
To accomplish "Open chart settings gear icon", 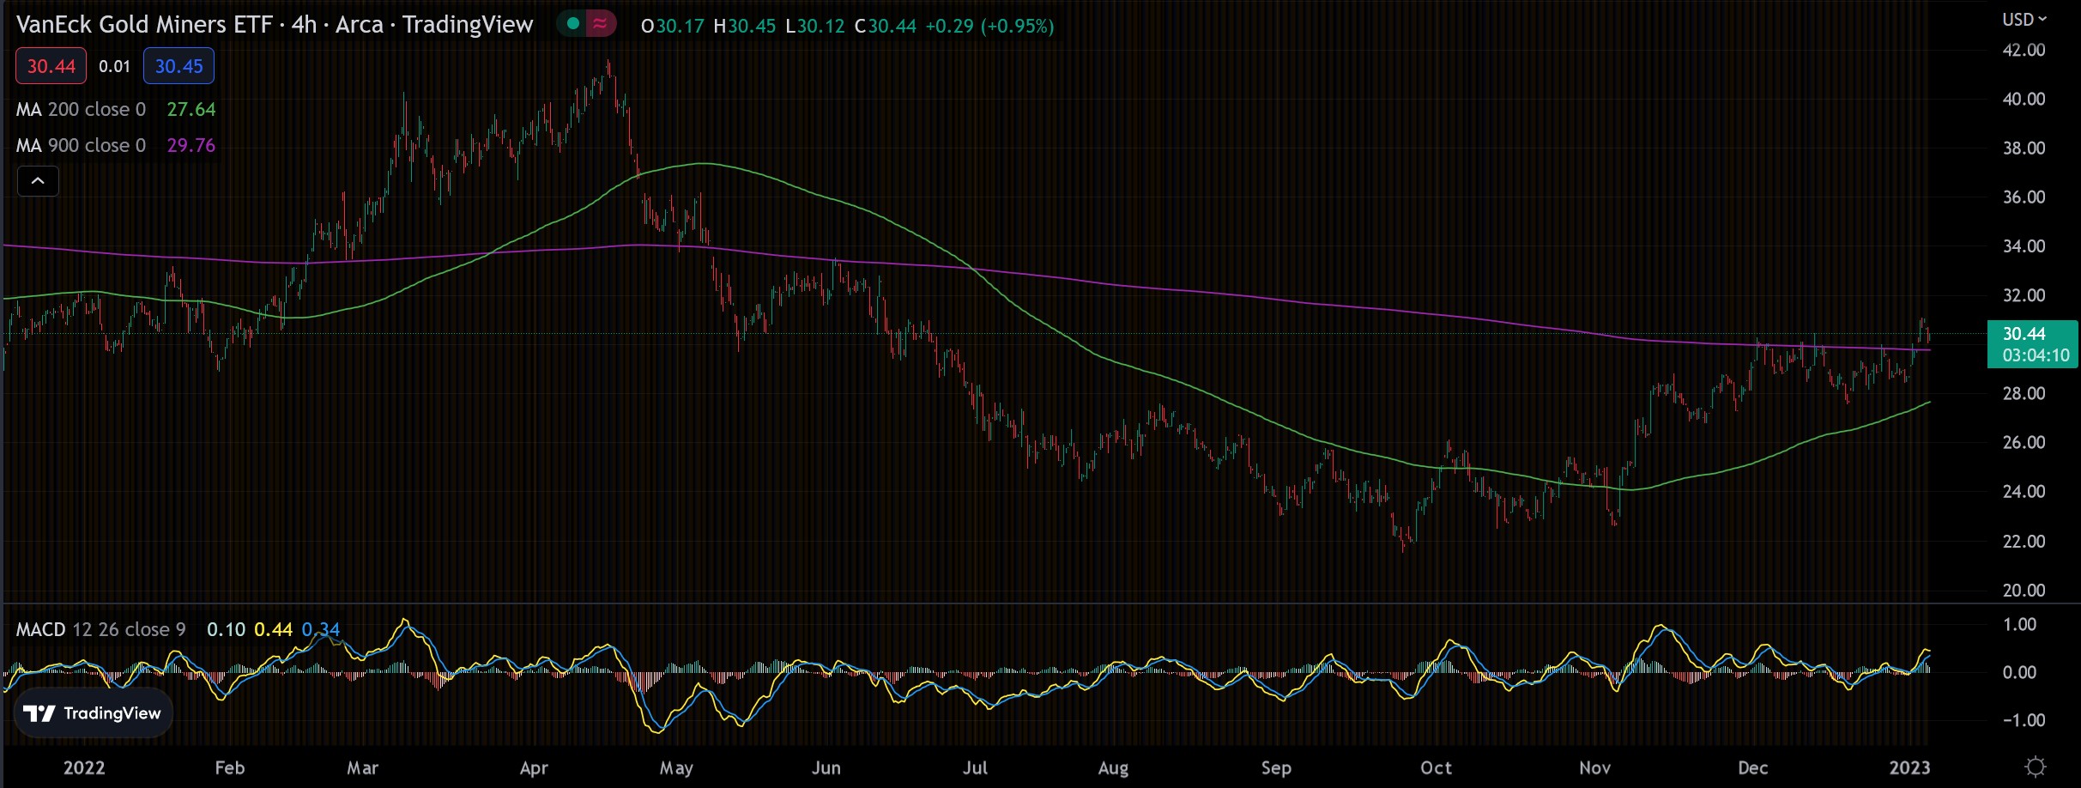I will [2035, 767].
